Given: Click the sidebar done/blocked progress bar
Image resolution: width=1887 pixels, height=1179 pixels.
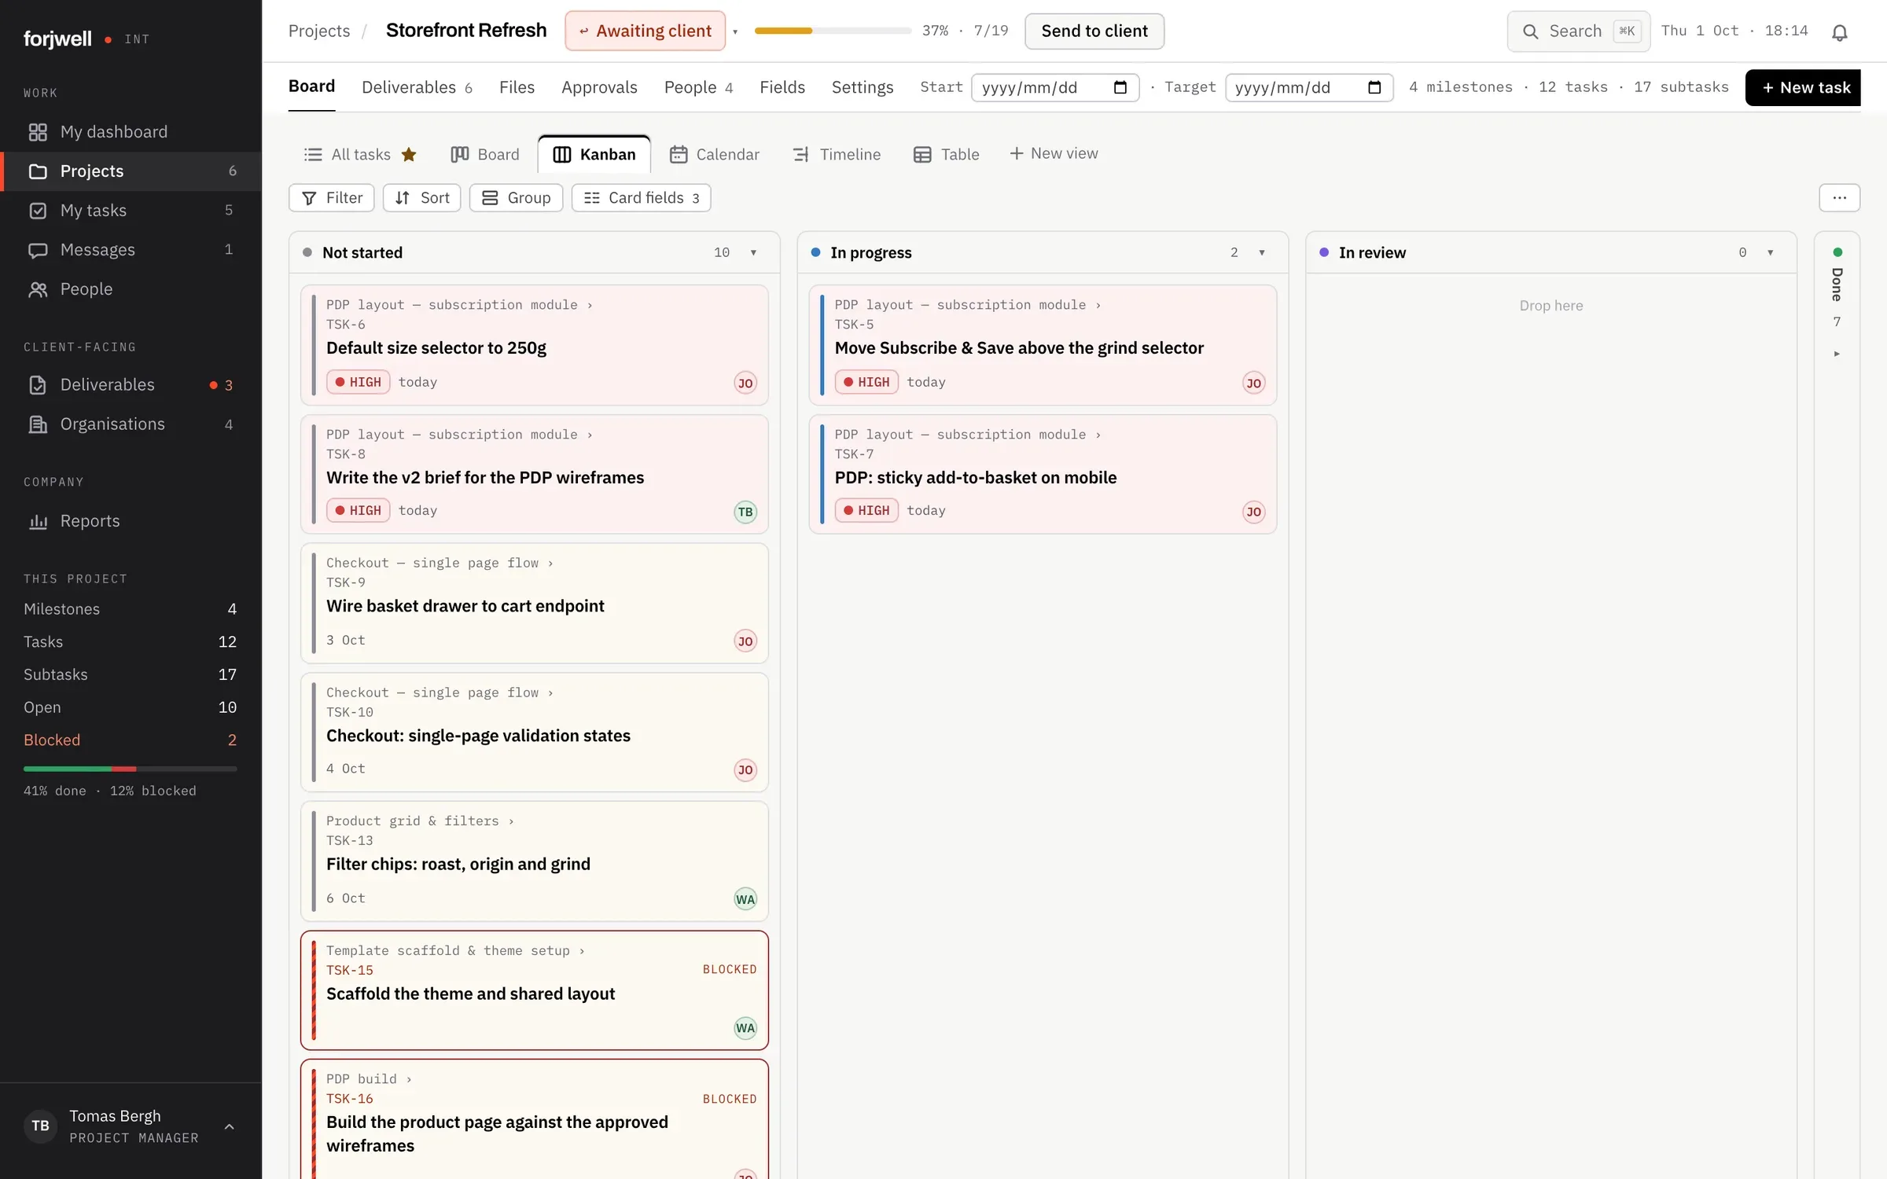Looking at the screenshot, I should pos(130,769).
